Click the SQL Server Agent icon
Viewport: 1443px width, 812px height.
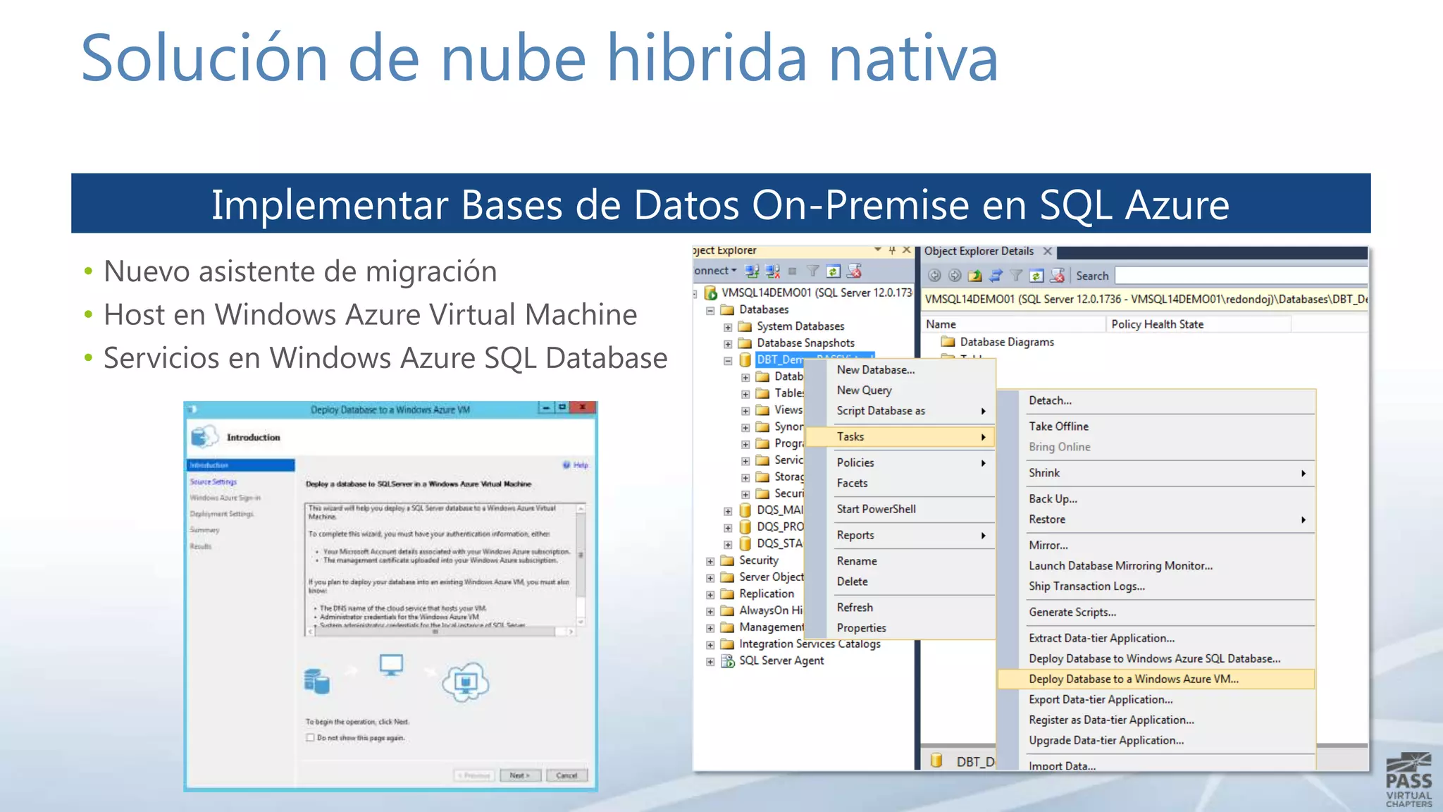[728, 660]
